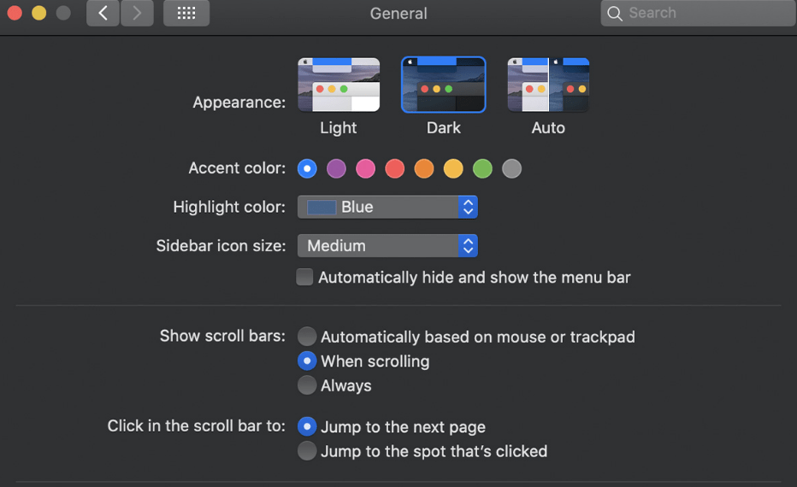Select scroll bars Always option
The height and width of the screenshot is (487, 797).
307,385
